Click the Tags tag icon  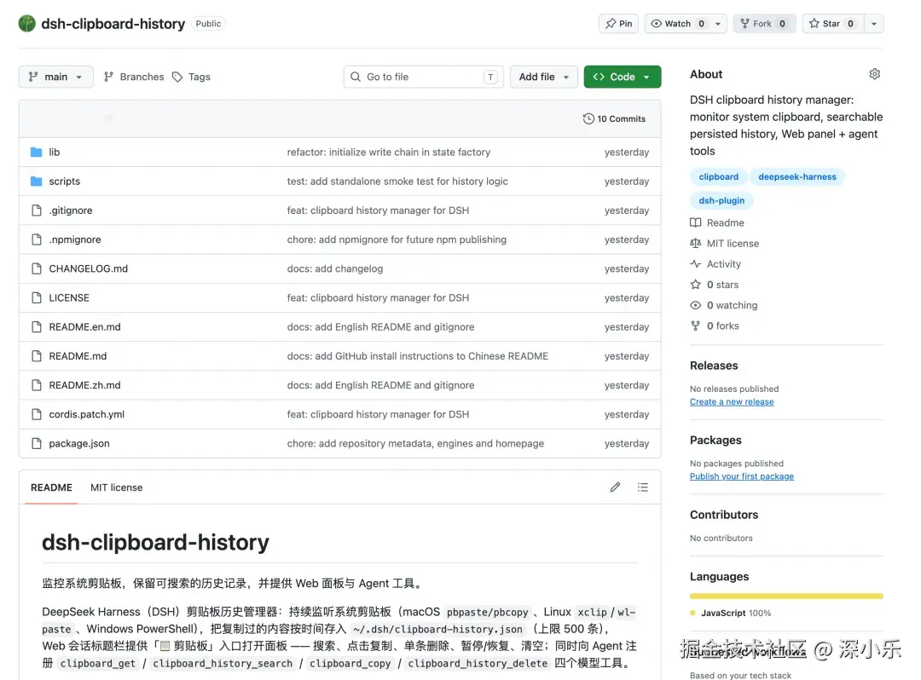pyautogui.click(x=177, y=77)
